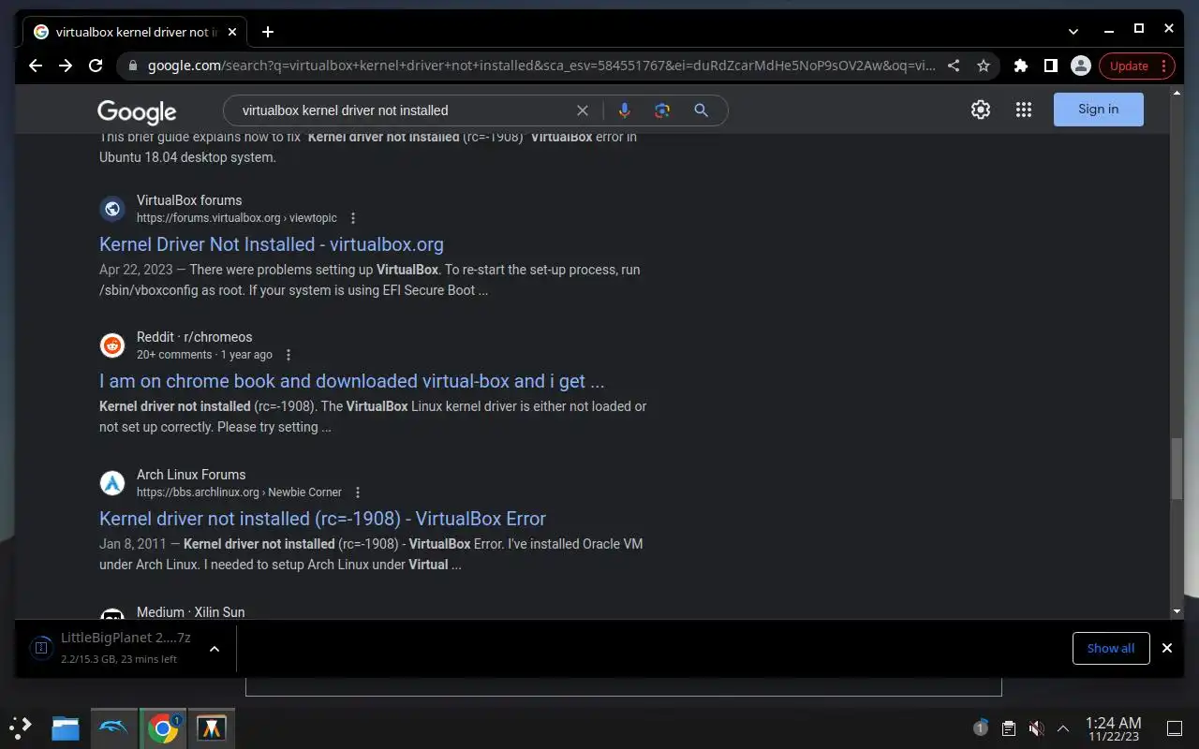The image size is (1199, 749).
Task: Click the bbs.archlinux.org Newbie Corner URL
Action: click(239, 492)
